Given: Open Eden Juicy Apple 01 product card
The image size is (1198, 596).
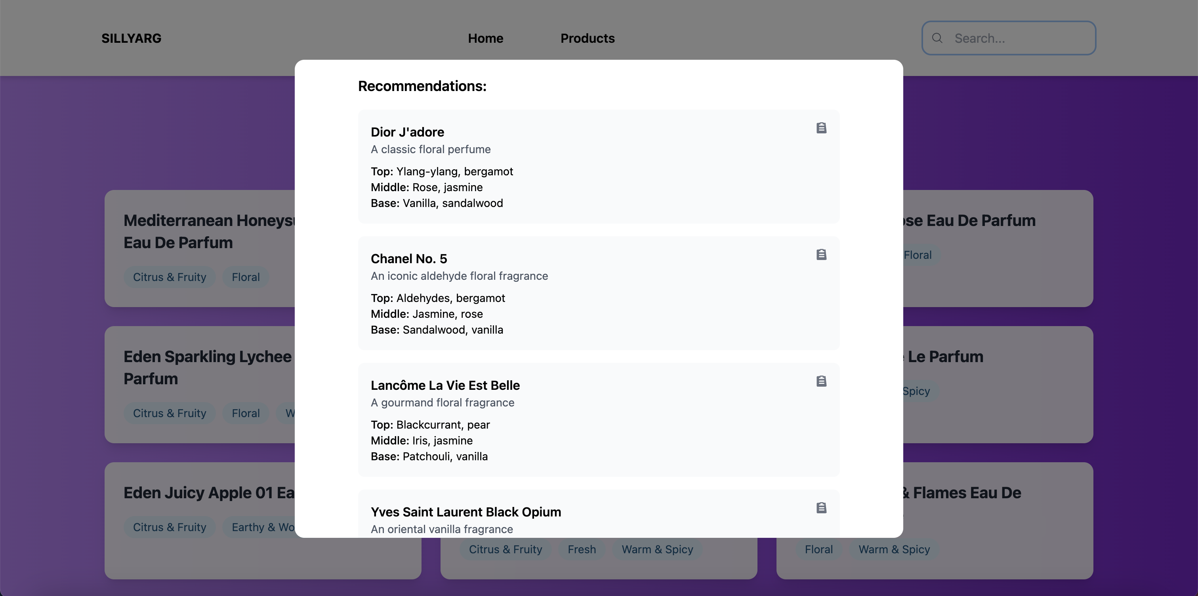Looking at the screenshot, I should (208, 492).
